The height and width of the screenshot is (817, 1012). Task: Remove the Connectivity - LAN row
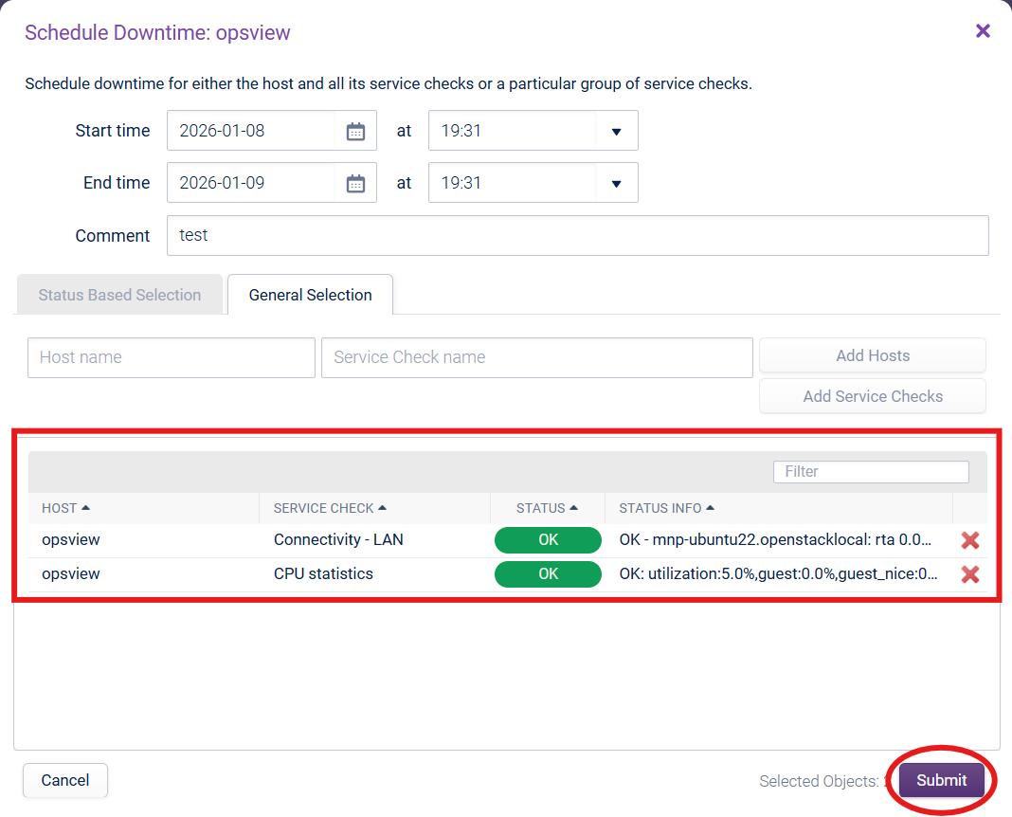click(x=969, y=541)
